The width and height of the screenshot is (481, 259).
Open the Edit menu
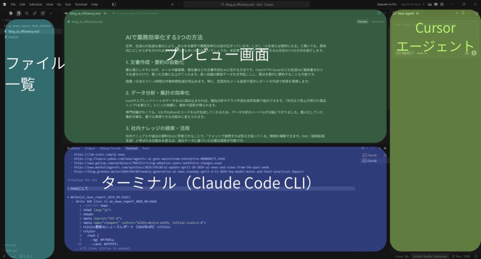click(x=23, y=4)
